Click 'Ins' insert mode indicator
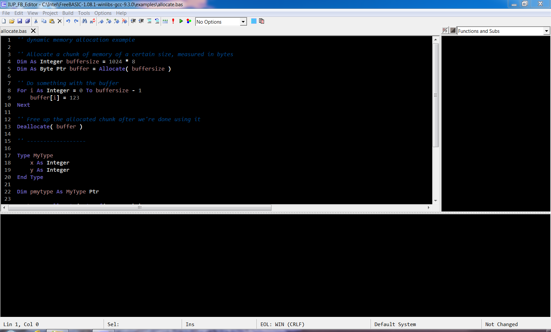Screen dimensions: 551x332 [x=190, y=324]
